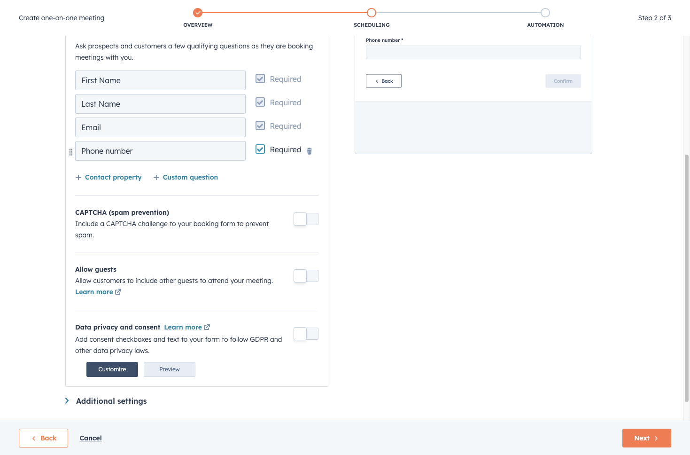This screenshot has width=690, height=455.
Task: Click external link icon next to Allow guests Learn more
Action: 118,292
